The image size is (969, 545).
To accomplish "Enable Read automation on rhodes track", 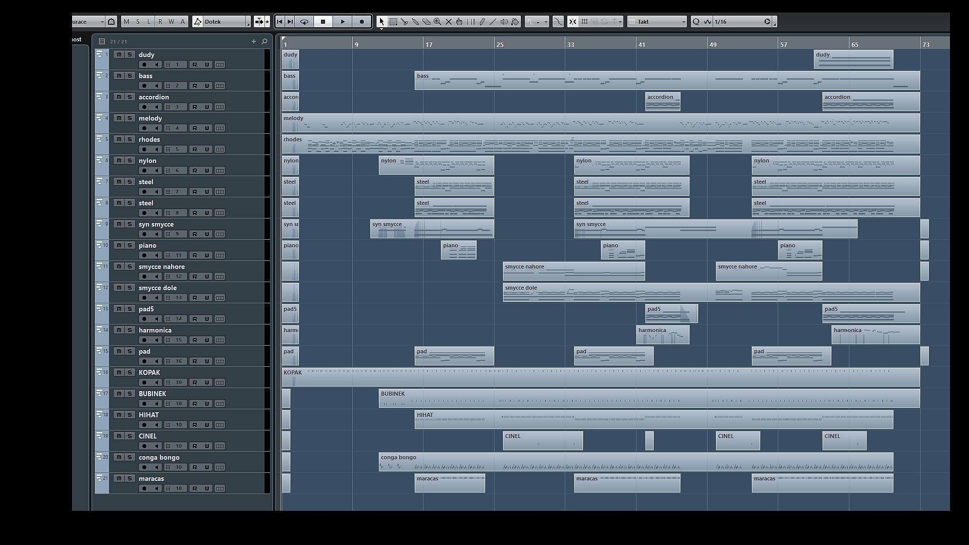I will pos(195,149).
